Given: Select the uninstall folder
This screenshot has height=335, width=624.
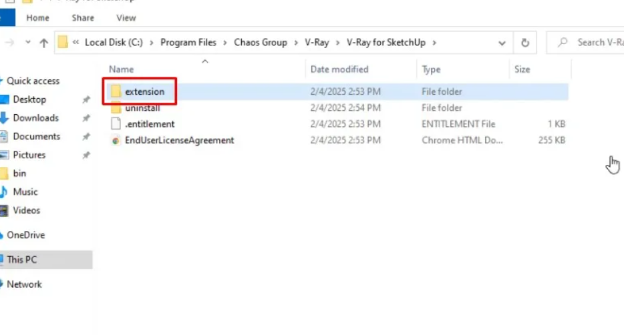Looking at the screenshot, I should click(142, 107).
